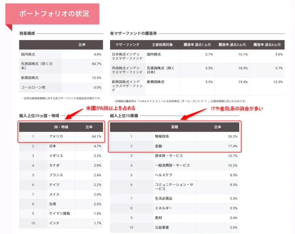Click the 新興国株式 asset row label
Viewport: 295px width, 234px height.
tap(30, 78)
